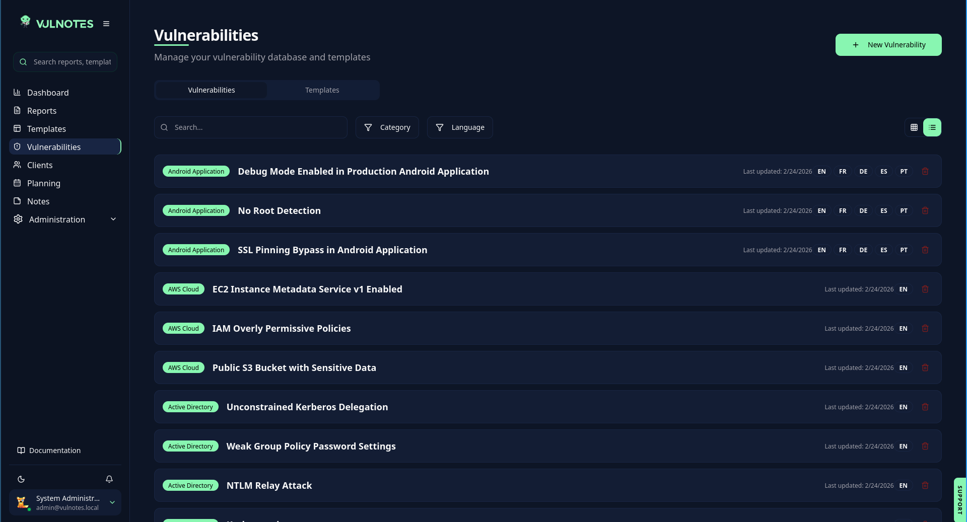The width and height of the screenshot is (967, 522).
Task: Open the Clients section
Action: pos(65,165)
